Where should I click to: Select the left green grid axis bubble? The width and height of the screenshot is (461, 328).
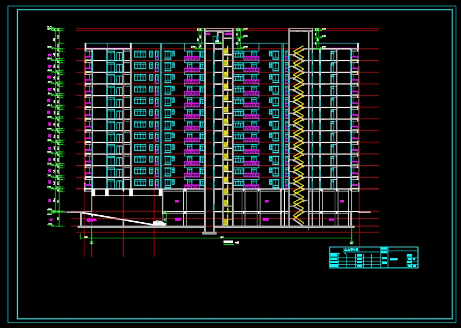tap(91, 243)
